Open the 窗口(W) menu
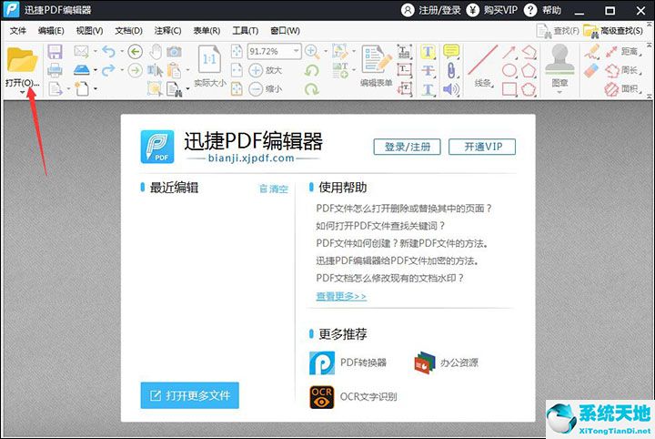This screenshot has height=439, width=655. pyautogui.click(x=285, y=31)
